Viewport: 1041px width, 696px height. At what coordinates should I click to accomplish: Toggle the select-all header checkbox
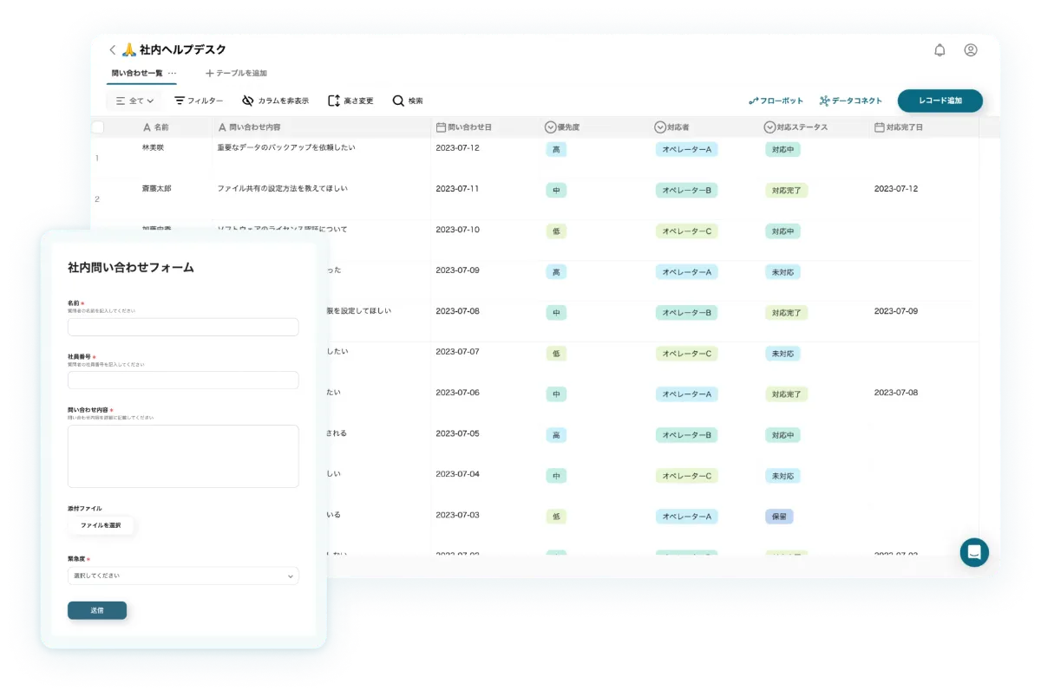click(x=98, y=127)
